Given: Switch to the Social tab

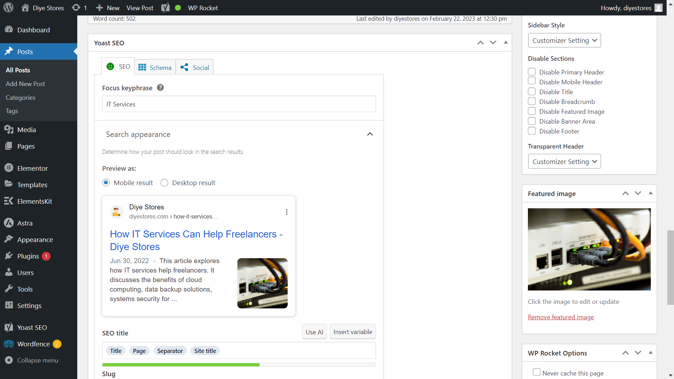Looking at the screenshot, I should (194, 67).
